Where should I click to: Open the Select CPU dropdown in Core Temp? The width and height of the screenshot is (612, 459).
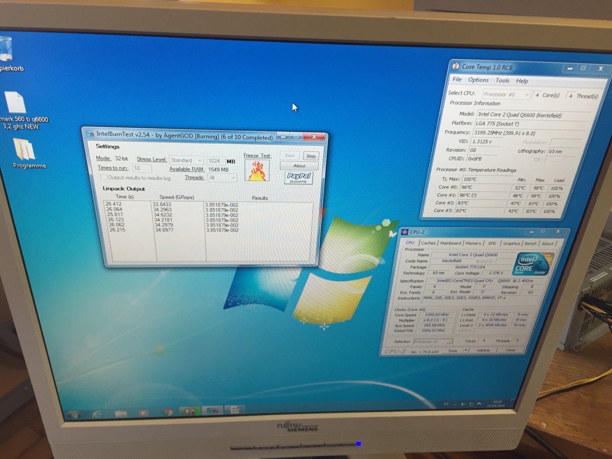tap(506, 94)
